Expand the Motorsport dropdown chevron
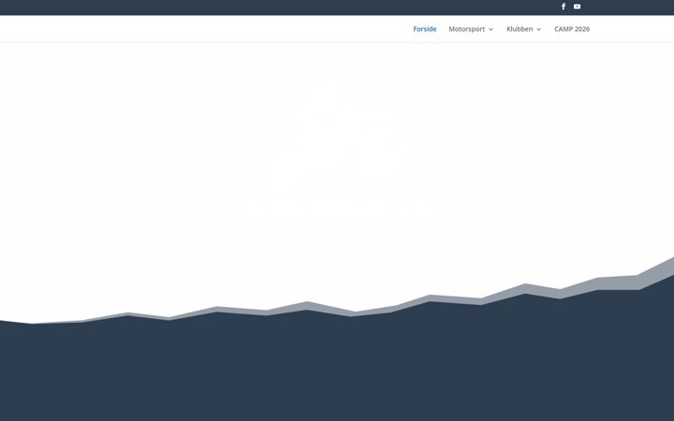 point(491,29)
